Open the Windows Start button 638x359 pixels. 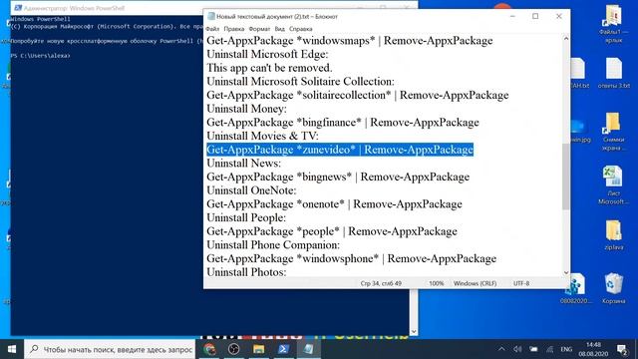click(12, 349)
